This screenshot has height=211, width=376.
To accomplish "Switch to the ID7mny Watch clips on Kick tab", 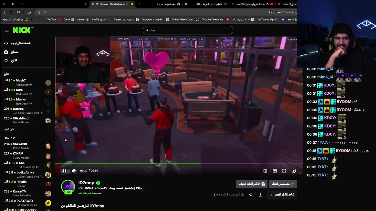I will tap(113, 4).
